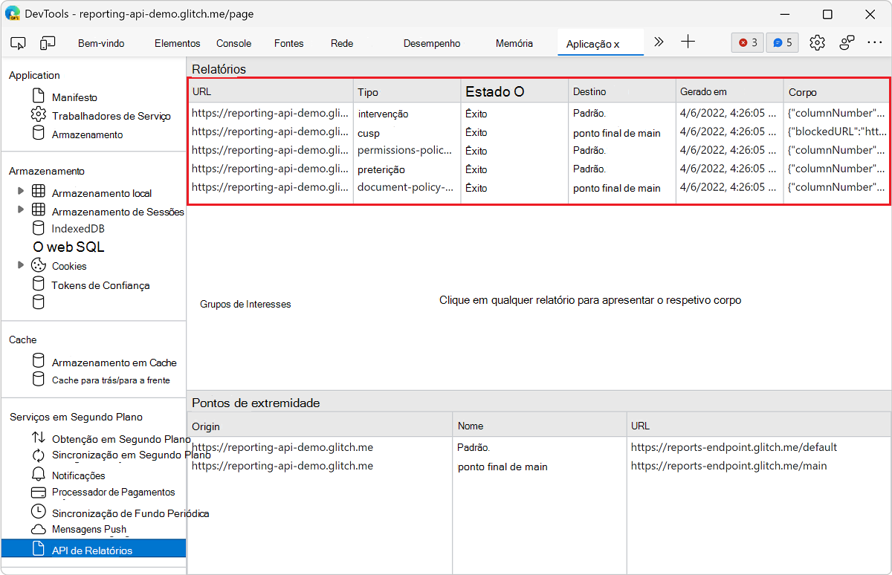Switch to the Console tab

click(233, 43)
